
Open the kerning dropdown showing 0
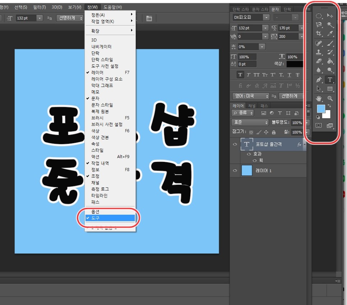265,36
